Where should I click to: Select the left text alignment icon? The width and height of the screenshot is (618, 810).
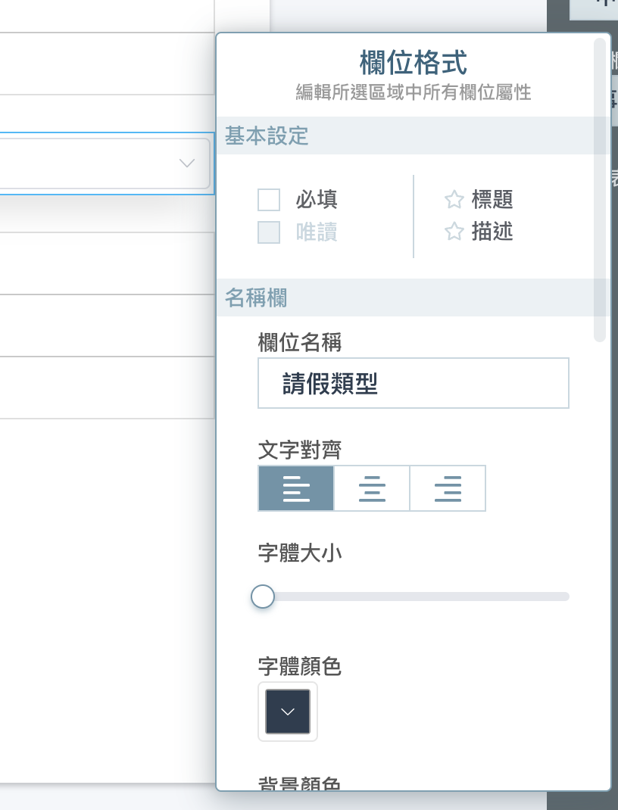[296, 489]
